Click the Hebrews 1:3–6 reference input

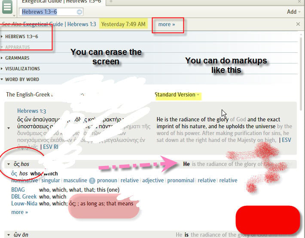pos(51,12)
